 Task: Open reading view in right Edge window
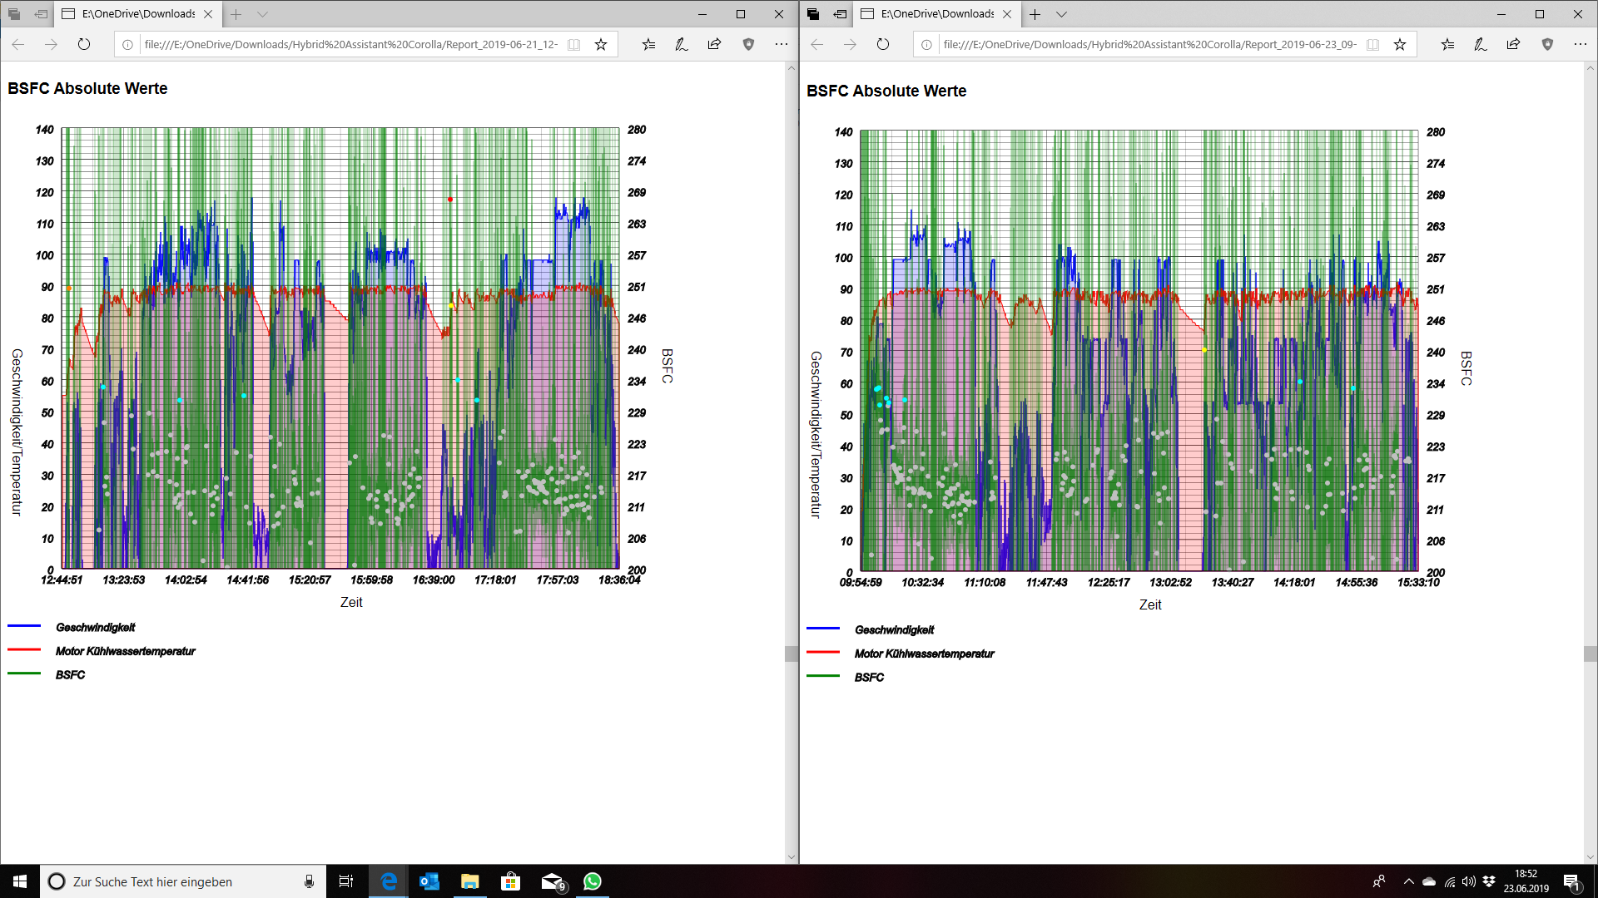[x=1372, y=45]
